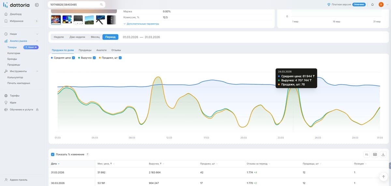Click the Админ панель user icon
The height and width of the screenshot is (186, 391).
coord(6,180)
